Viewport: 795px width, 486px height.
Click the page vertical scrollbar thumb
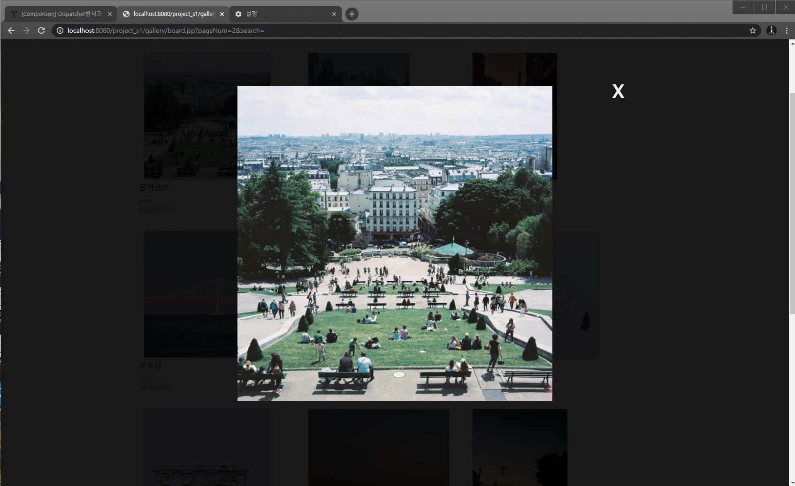[x=792, y=204]
